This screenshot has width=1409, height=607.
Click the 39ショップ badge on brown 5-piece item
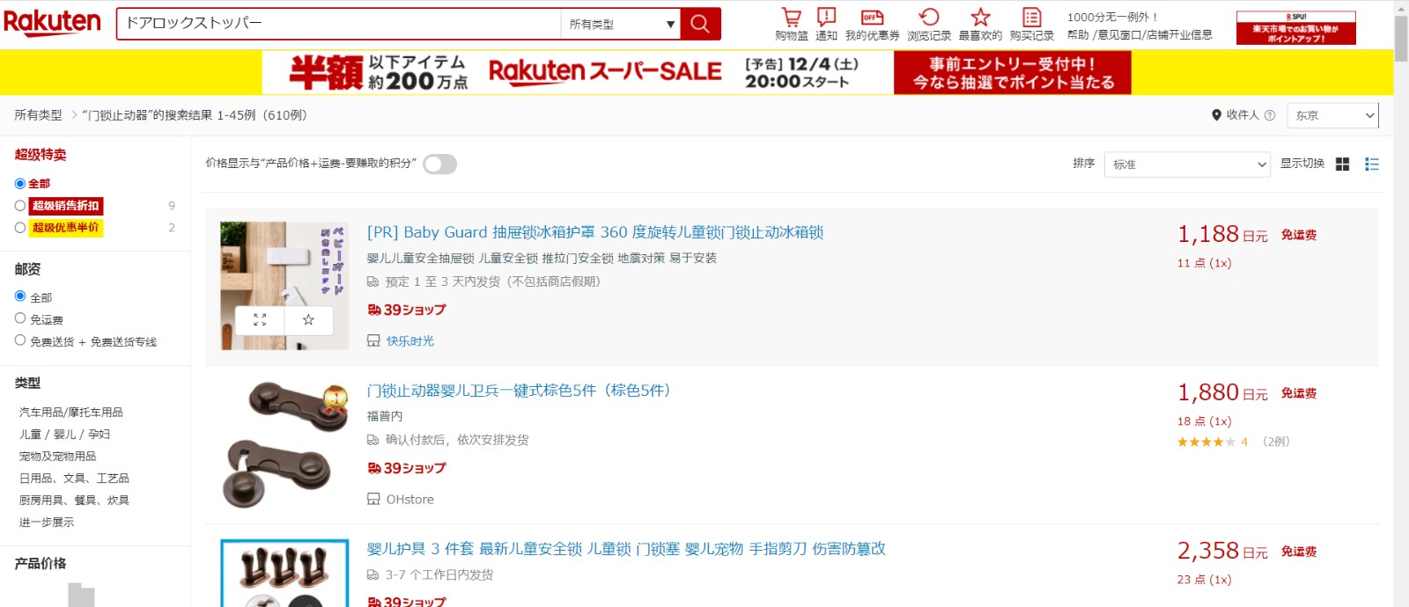(407, 468)
